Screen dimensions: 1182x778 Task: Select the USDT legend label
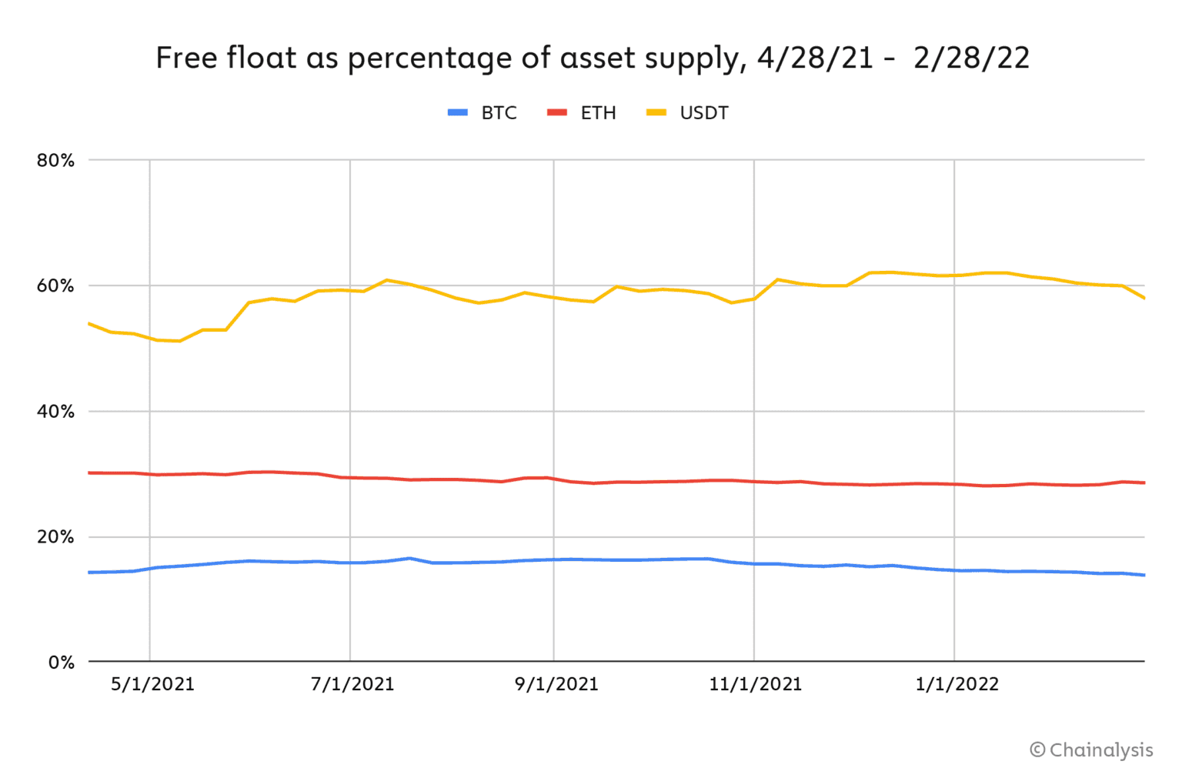(x=703, y=113)
